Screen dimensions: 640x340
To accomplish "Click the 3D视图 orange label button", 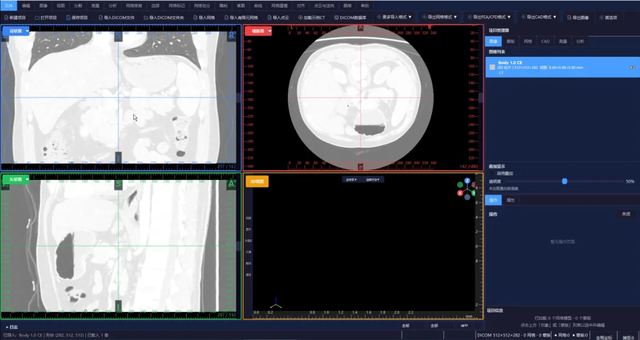I will tap(257, 181).
